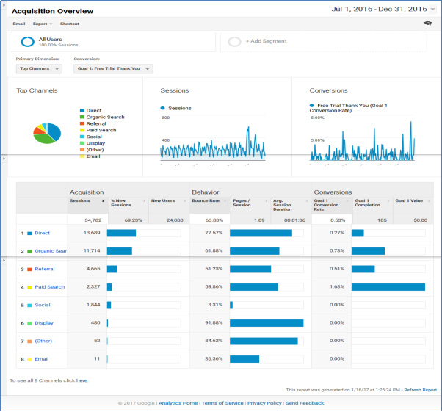Click the green Organic Search legend square
The height and width of the screenshot is (412, 442).
coord(82,118)
